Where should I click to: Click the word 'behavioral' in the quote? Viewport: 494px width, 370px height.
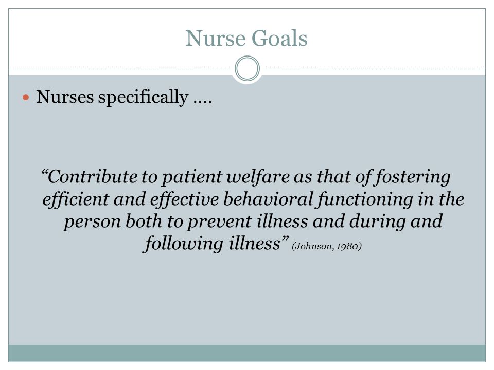(x=268, y=199)
